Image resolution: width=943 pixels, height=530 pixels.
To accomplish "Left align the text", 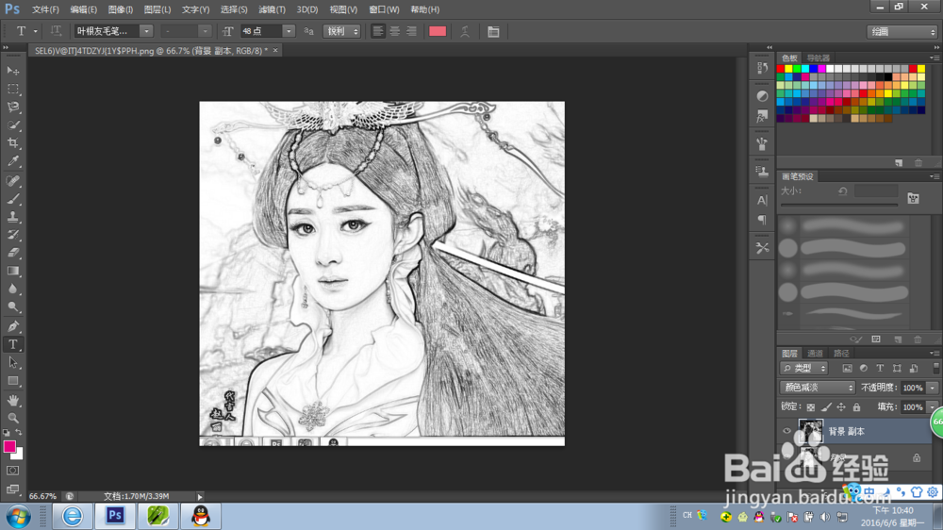I will point(378,31).
